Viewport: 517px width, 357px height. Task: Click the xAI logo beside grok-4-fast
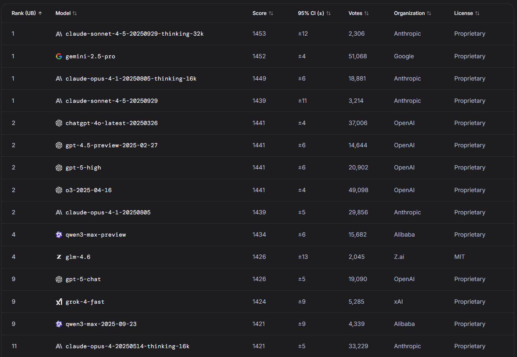click(59, 302)
